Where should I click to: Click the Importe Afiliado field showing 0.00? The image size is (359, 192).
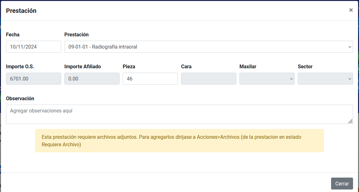click(92, 79)
